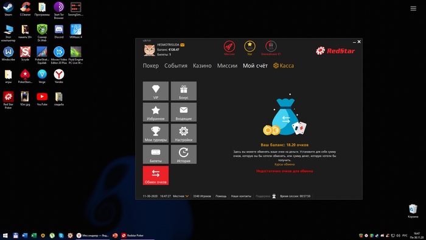
Task: Switch the РУС input language indicator
Action: [x=405, y=235]
